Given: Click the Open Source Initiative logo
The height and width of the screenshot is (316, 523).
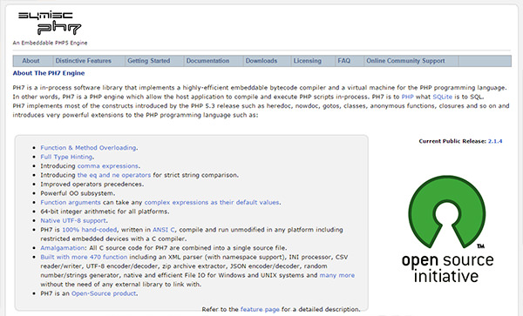Looking at the screenshot, I should point(447,229).
